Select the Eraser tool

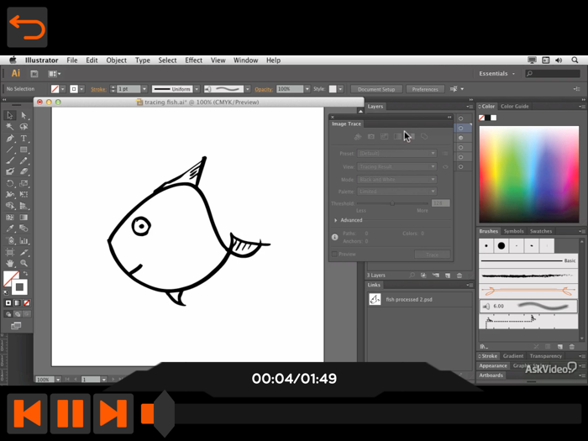pos(24,171)
